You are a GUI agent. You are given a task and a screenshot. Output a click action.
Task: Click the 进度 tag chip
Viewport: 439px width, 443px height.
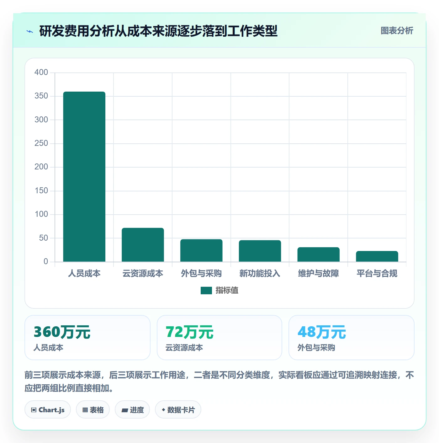click(132, 410)
